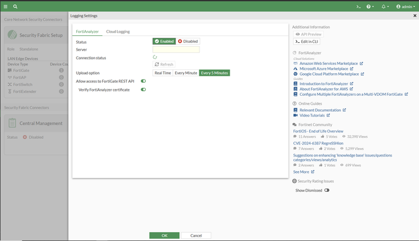The width and height of the screenshot is (419, 241).
Task: Click See More community link
Action: 301,172
